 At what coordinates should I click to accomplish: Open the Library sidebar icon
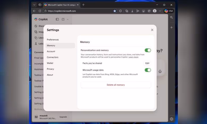tap(36, 38)
